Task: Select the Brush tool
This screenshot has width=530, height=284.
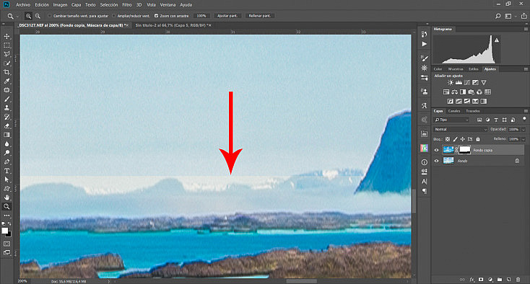Action: click(x=6, y=99)
